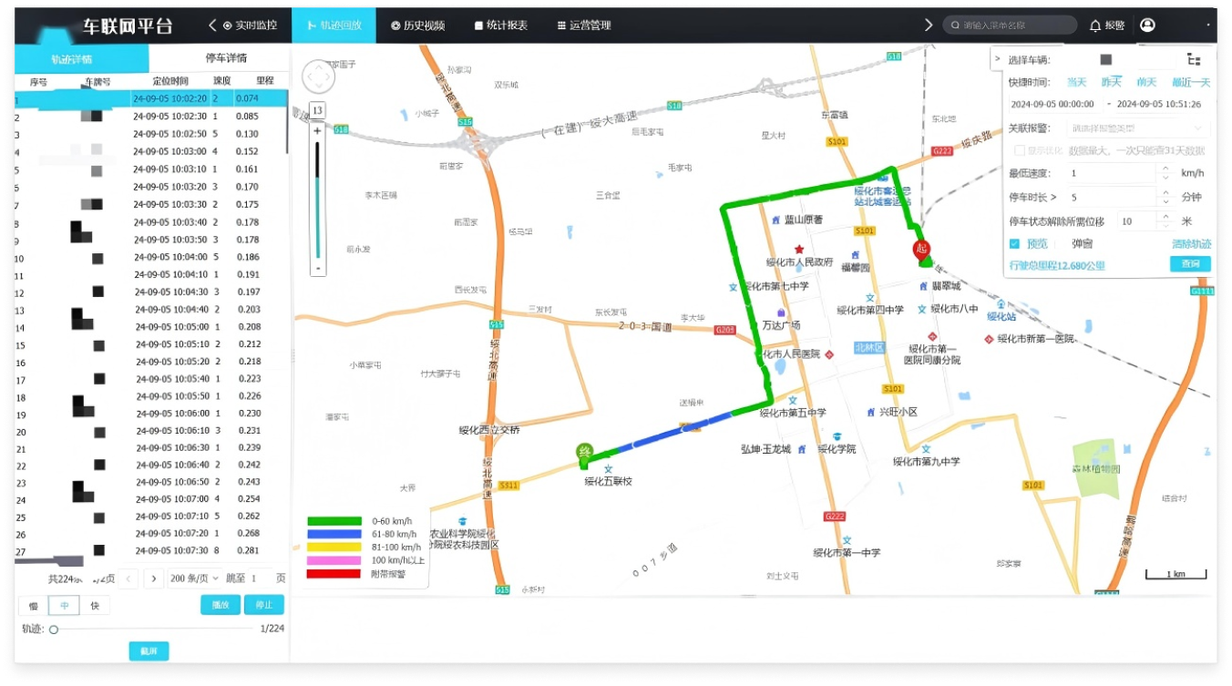Click the 绥化学院 school icon
This screenshot has width=1232, height=686.
pos(837,436)
